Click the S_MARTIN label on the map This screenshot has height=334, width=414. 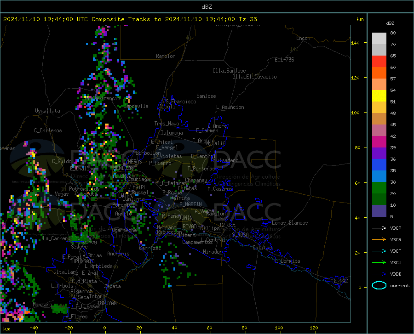tap(190, 204)
